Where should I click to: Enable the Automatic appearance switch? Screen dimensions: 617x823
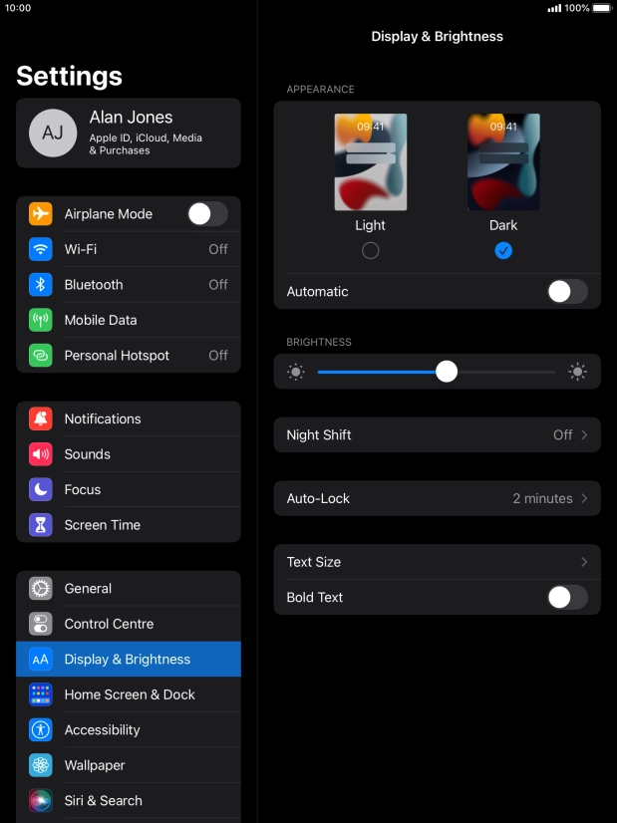(567, 292)
